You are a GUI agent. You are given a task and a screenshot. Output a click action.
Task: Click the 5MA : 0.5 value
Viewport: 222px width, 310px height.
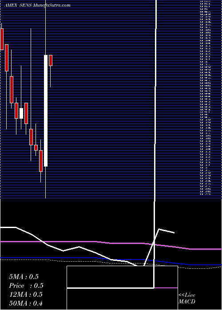point(24,277)
